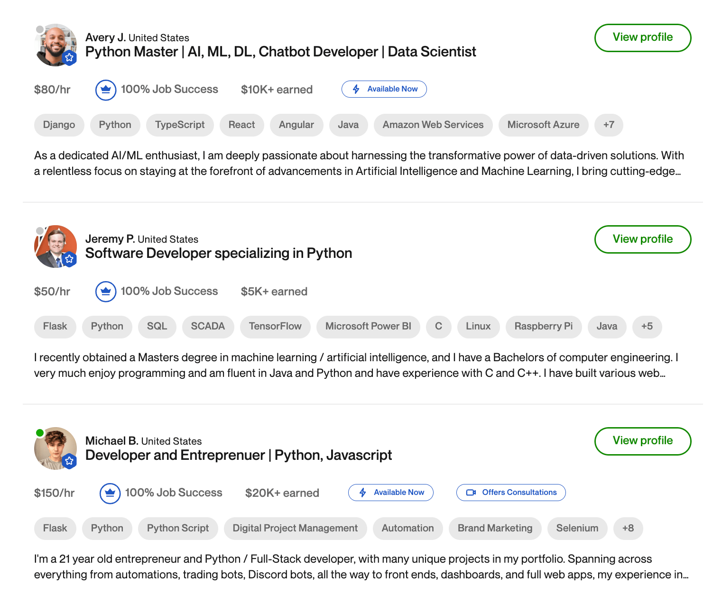Viewport: 722px width, 603px height.
Task: Click Avery J.'s top-rated crown badge icon
Action: click(x=106, y=90)
